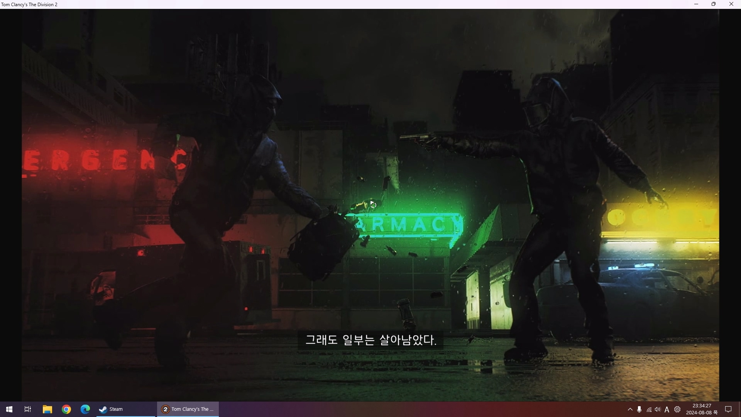
Task: Open Task View from the taskbar
Action: coord(28,409)
